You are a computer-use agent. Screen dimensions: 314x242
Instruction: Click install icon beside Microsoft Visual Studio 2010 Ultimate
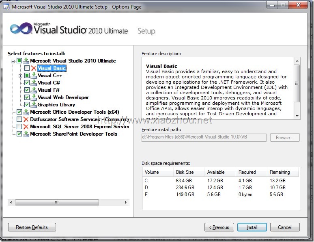point(26,61)
